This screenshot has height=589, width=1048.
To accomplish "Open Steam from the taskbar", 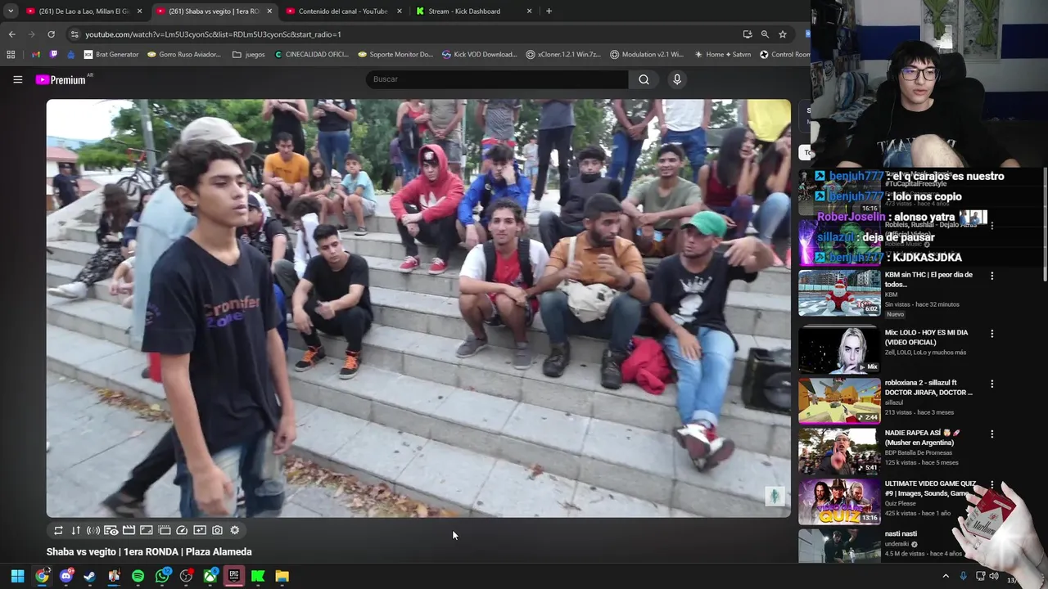I will click(x=89, y=576).
